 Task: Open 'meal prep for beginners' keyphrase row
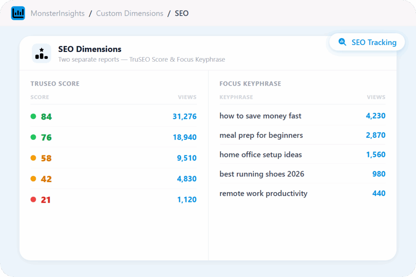pyautogui.click(x=261, y=135)
